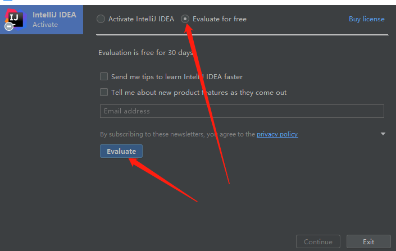The width and height of the screenshot is (396, 251).
Task: Select the Activate IntelliJ IDEA radio option
Action: tap(101, 19)
